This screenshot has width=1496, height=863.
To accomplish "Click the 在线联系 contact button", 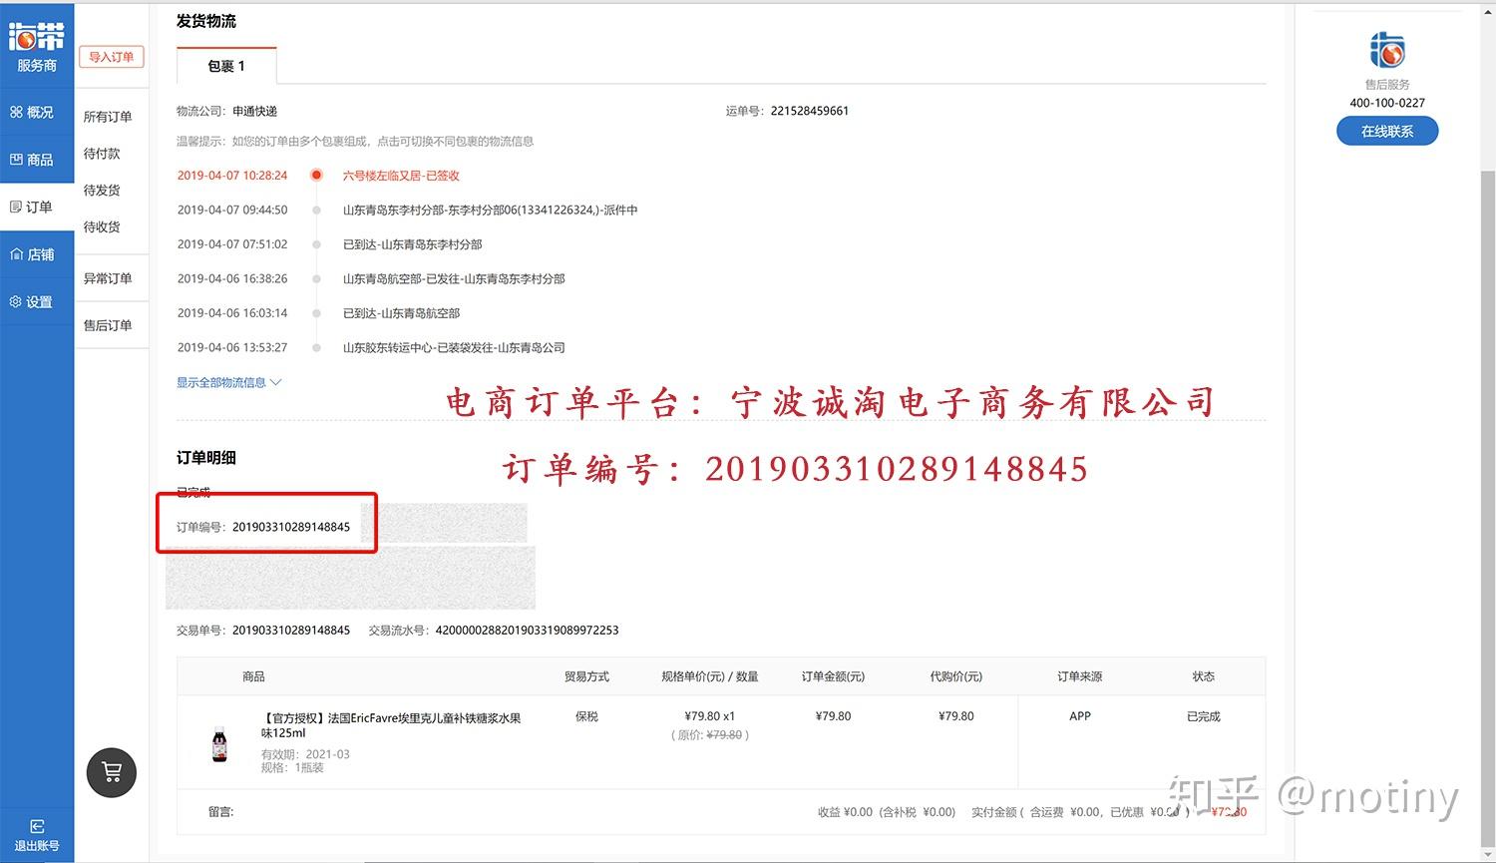I will 1387,131.
